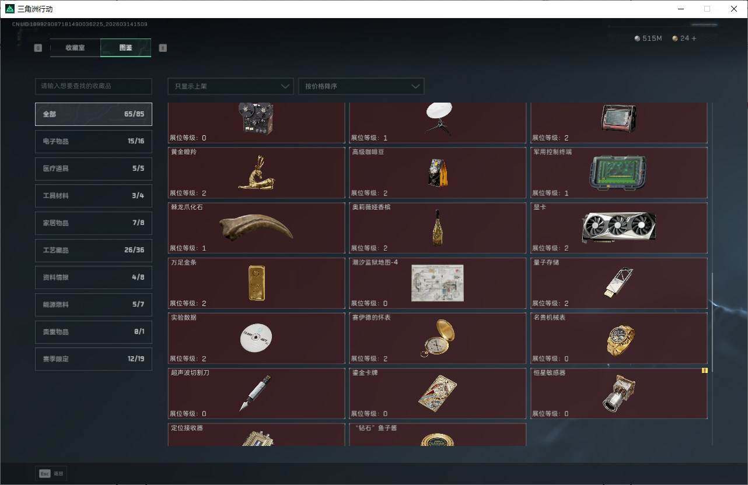748x485 pixels.
Task: Select the 赛季限定 category
Action: click(x=93, y=359)
